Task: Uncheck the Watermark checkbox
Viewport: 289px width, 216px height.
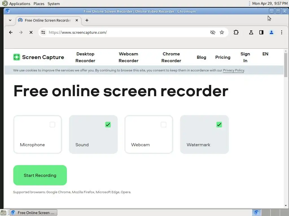Action: (x=219, y=125)
